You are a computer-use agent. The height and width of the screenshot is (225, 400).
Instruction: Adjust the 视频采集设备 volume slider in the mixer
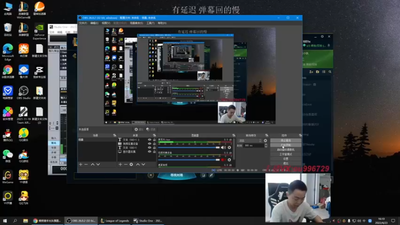[189, 159]
